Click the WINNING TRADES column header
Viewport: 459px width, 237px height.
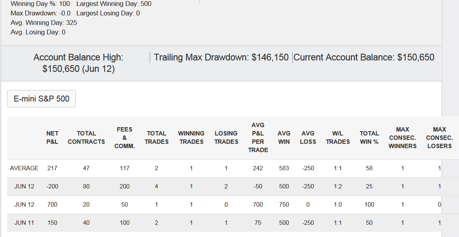click(191, 137)
